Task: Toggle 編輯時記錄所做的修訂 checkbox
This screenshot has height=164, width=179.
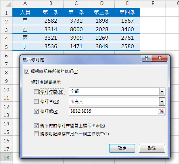Action: [27, 72]
